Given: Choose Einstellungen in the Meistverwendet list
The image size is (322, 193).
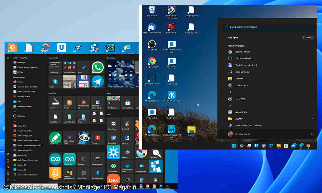Looking at the screenshot, I should tap(241, 85).
